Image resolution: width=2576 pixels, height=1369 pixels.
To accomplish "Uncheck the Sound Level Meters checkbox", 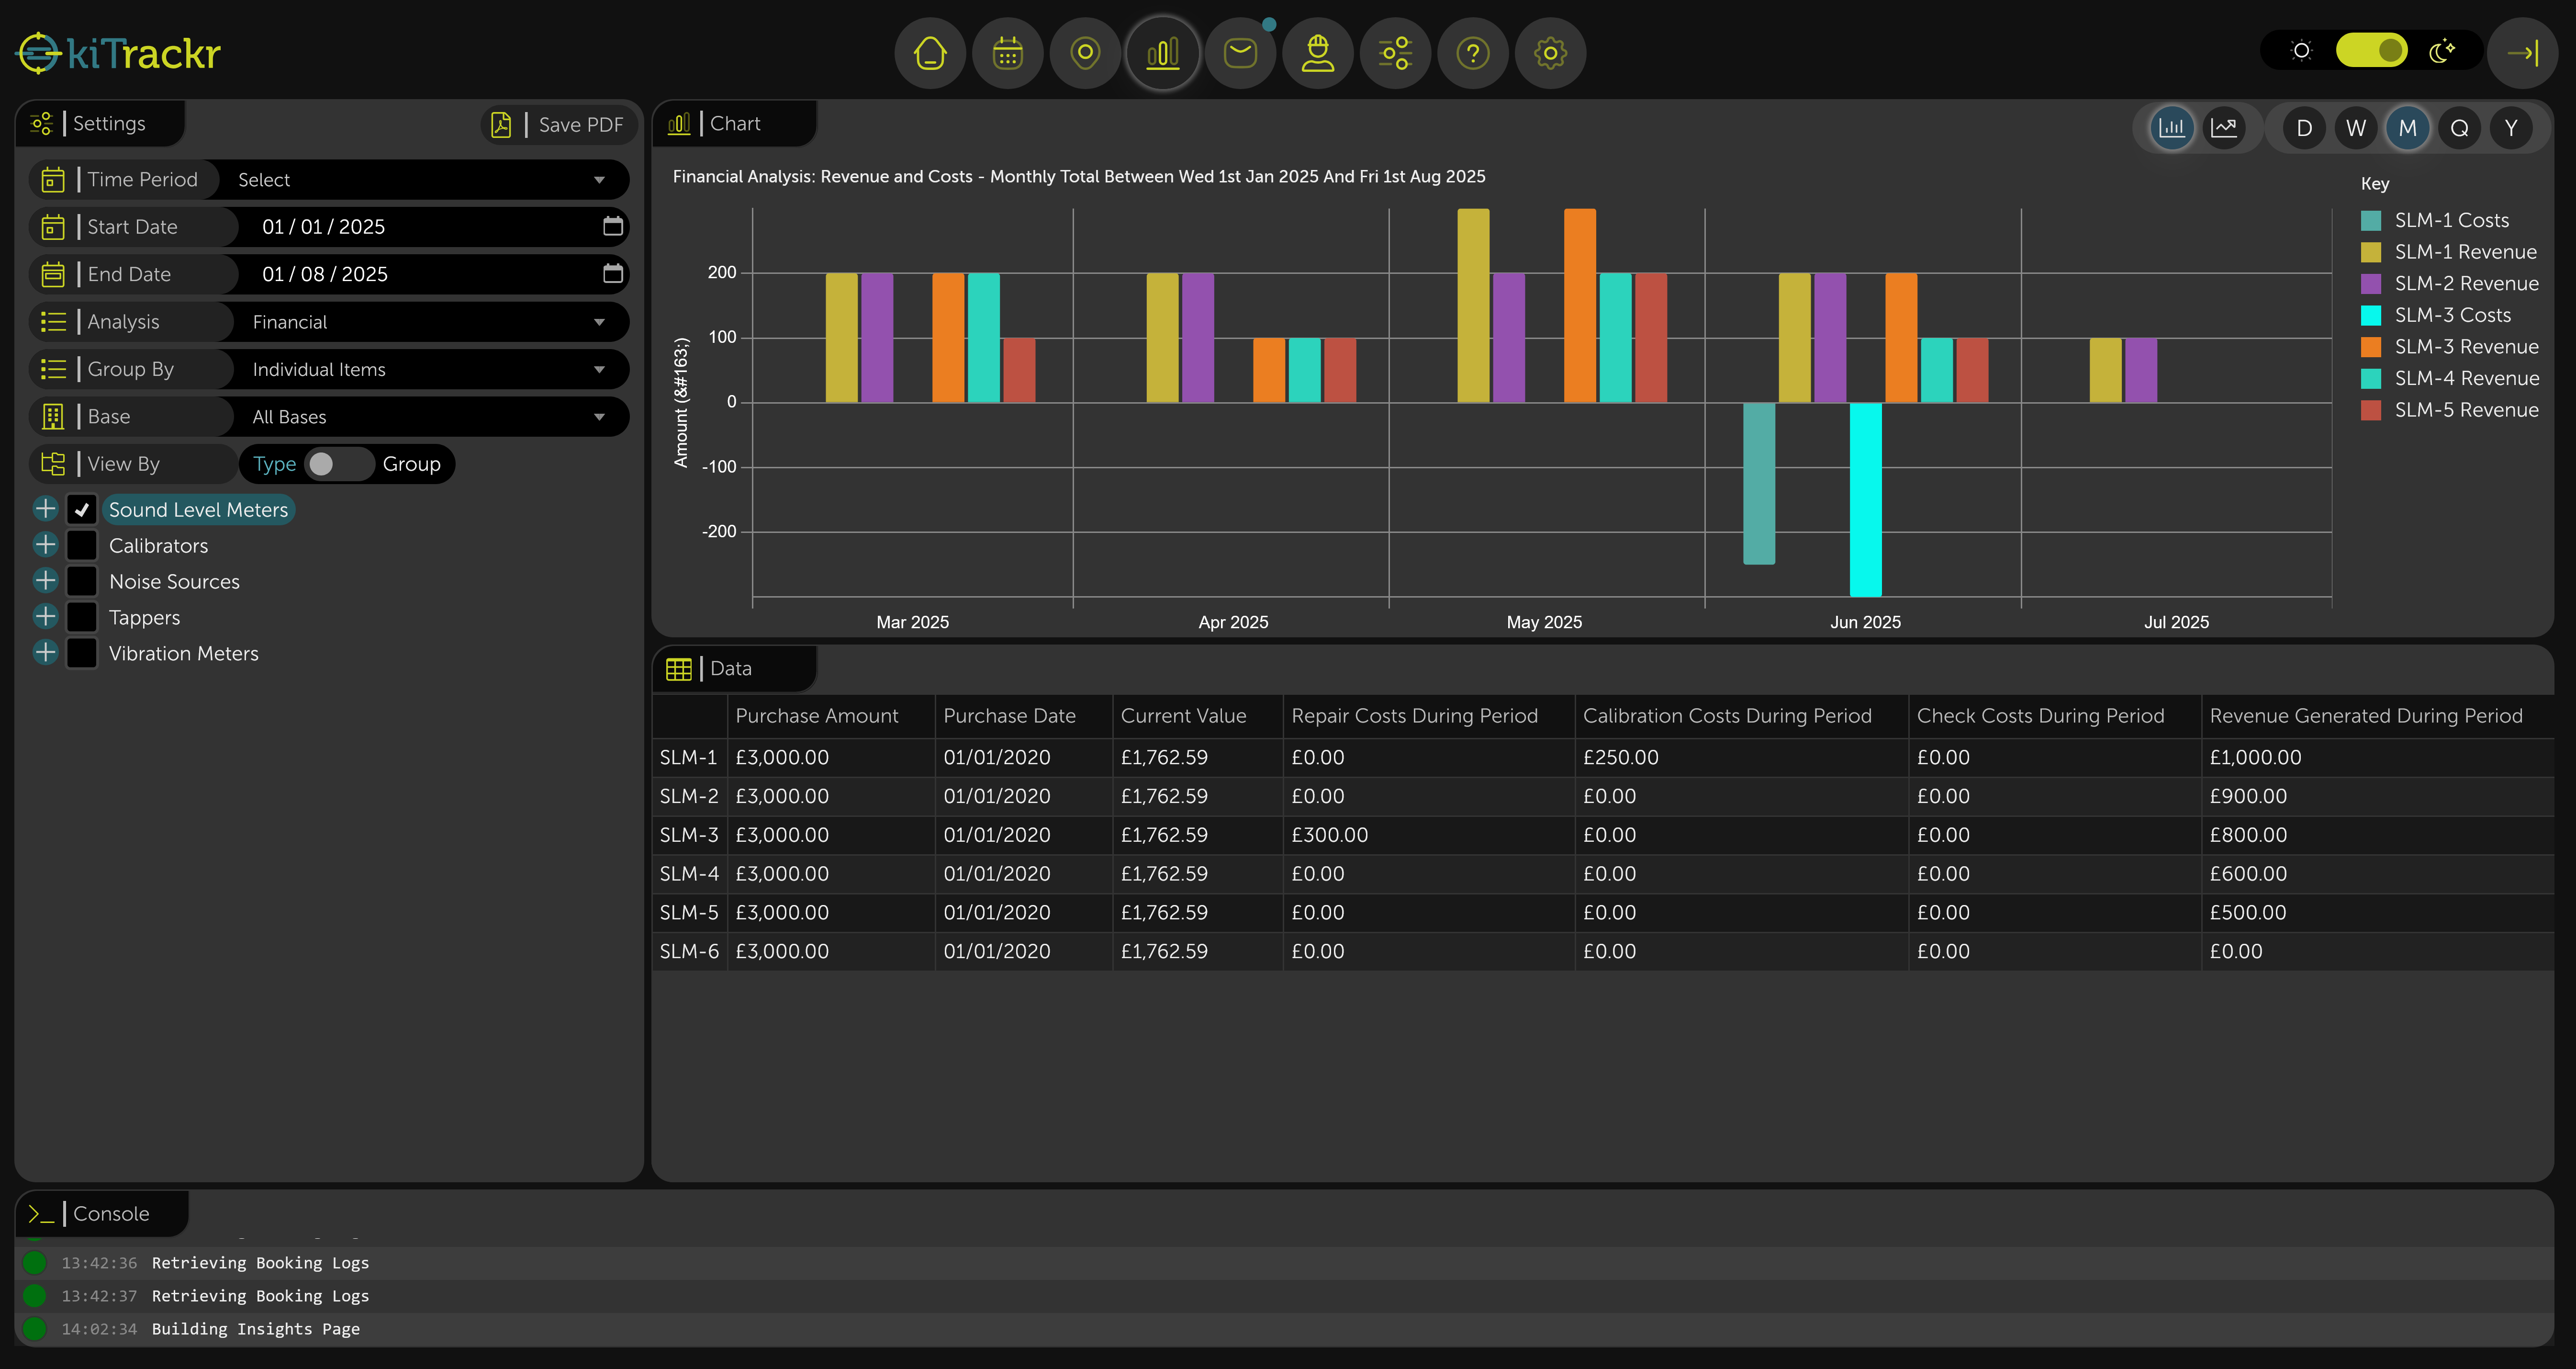I will 81,509.
